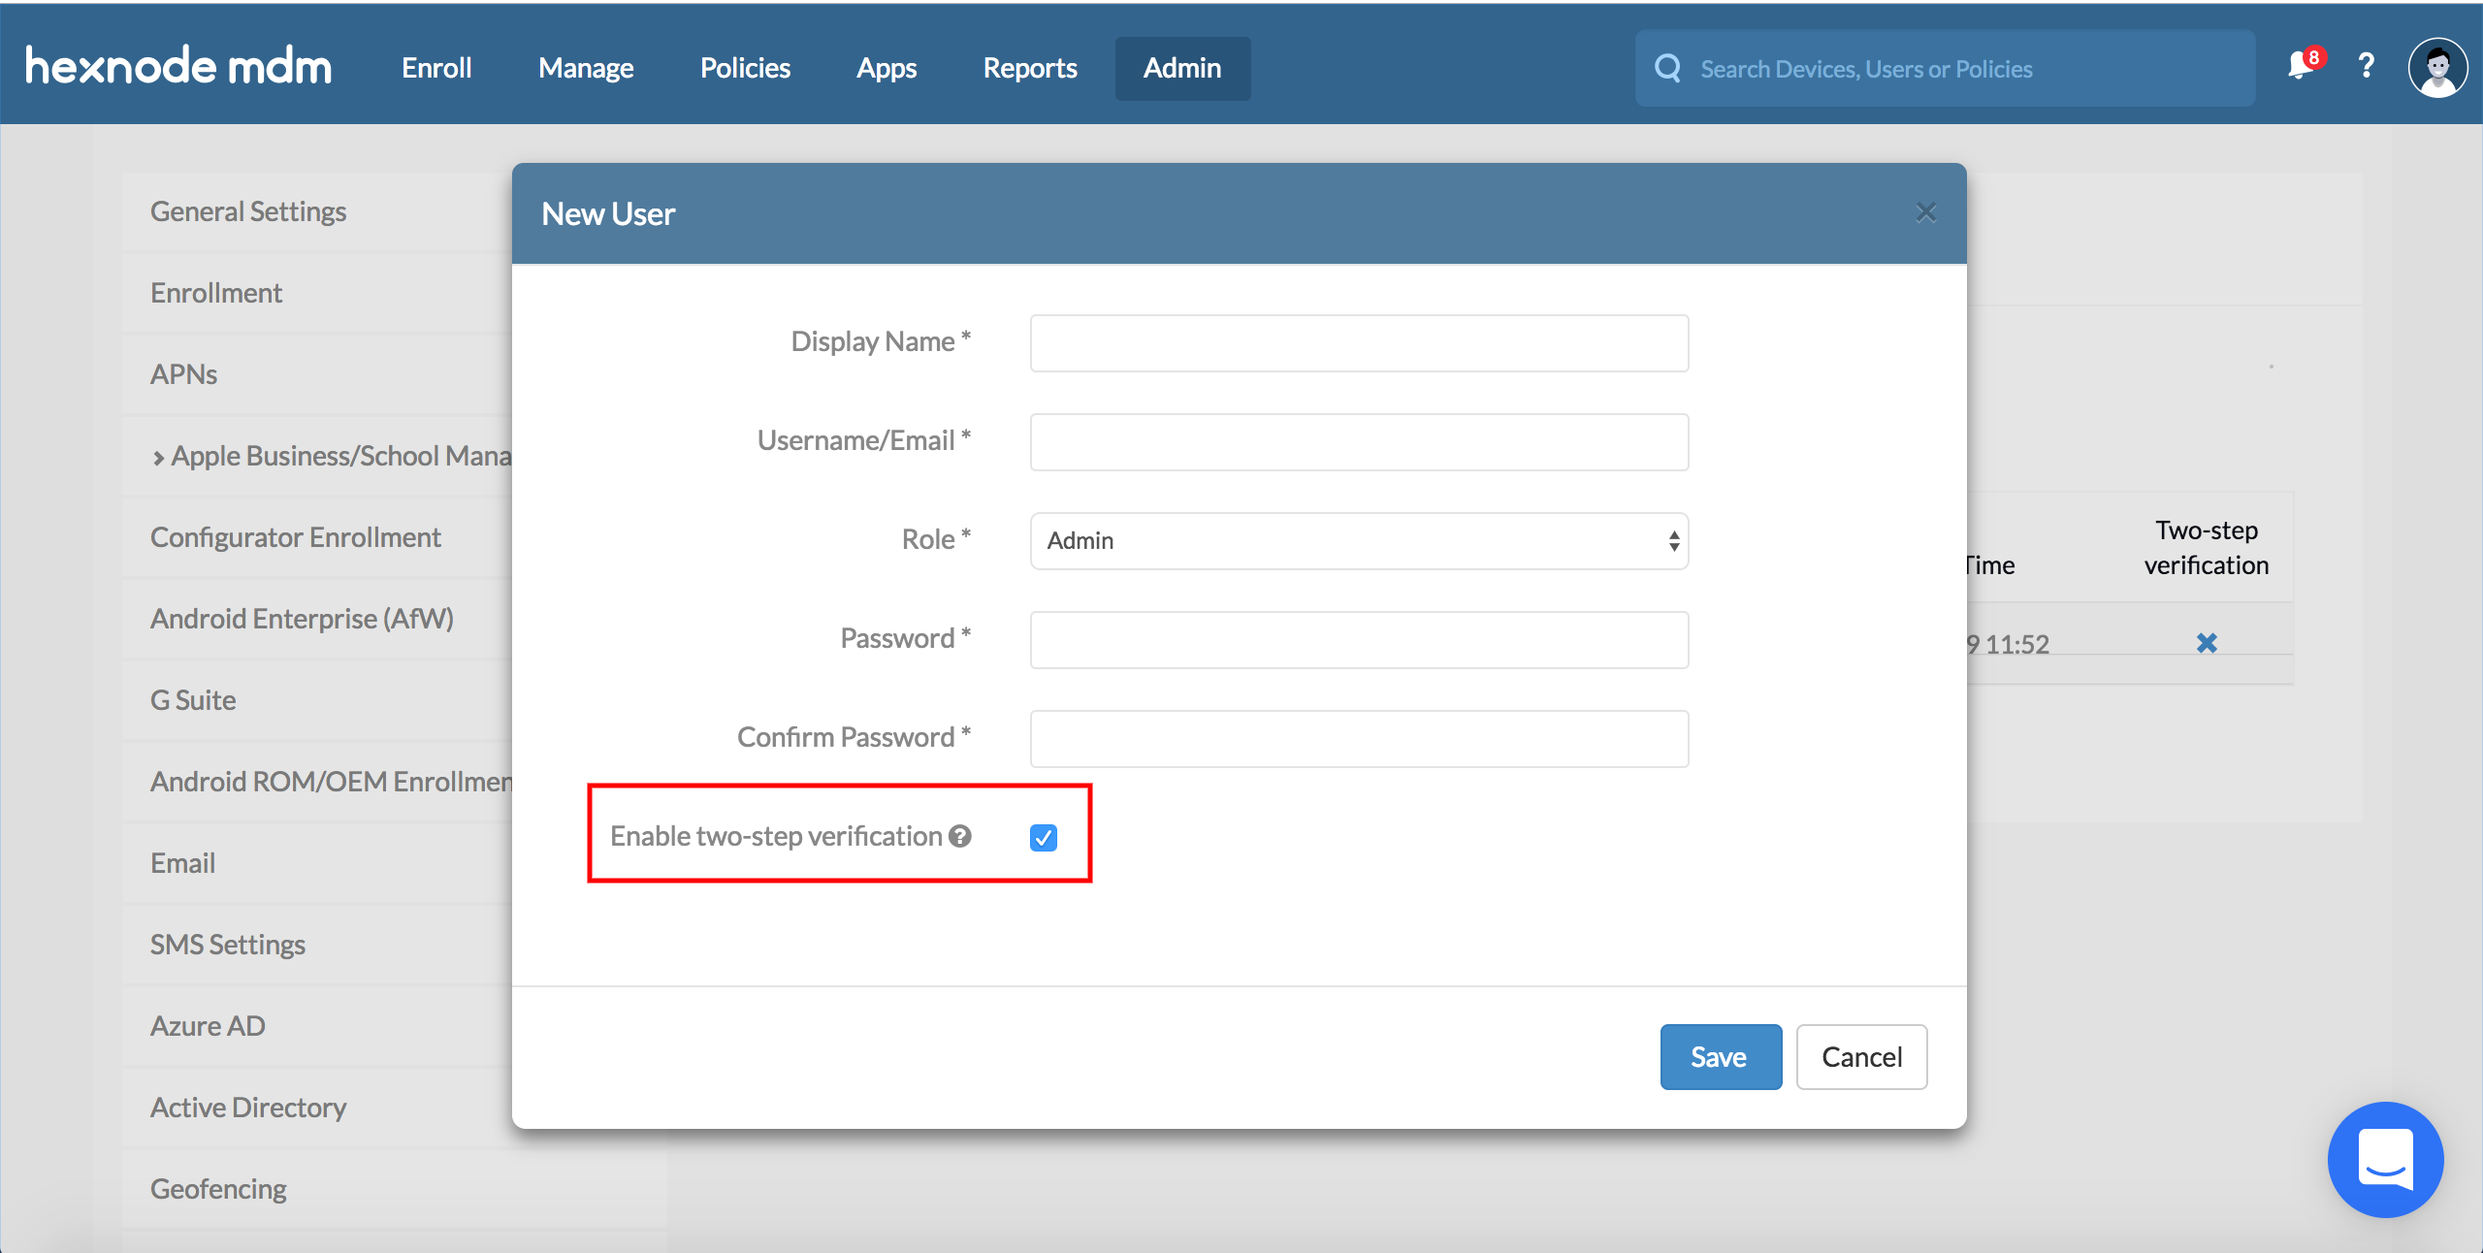The image size is (2483, 1253).
Task: Open the Admin tab
Action: [x=1182, y=68]
